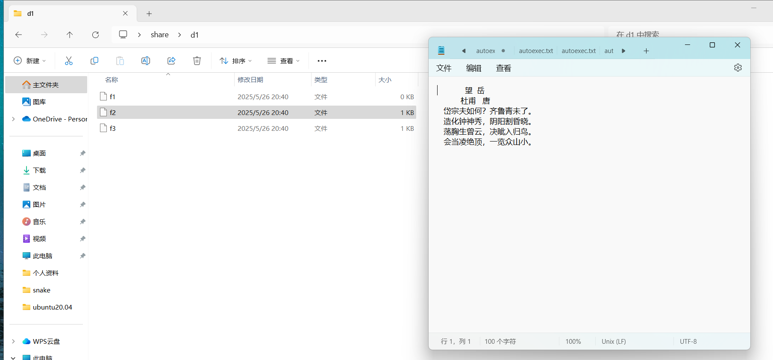Image resolution: width=773 pixels, height=360 pixels.
Task: Sort by the 名称 column header
Action: 112,80
